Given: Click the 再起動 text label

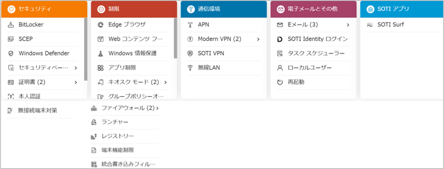Looking at the screenshot, I should (296, 82).
